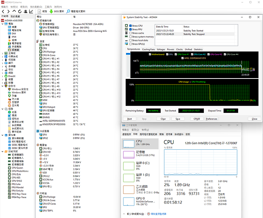Image resolution: width=263 pixels, height=218 pixels.
Task: Open Preferences in the Stability Test window
Action: pyautogui.click(x=211, y=119)
